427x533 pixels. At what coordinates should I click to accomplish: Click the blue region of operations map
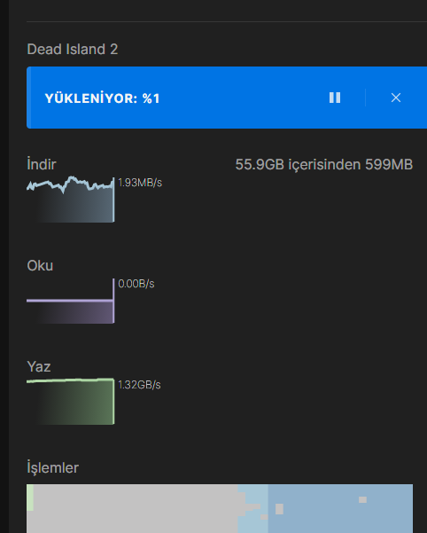point(340,508)
